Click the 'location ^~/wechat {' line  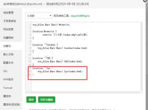[x=45, y=45]
